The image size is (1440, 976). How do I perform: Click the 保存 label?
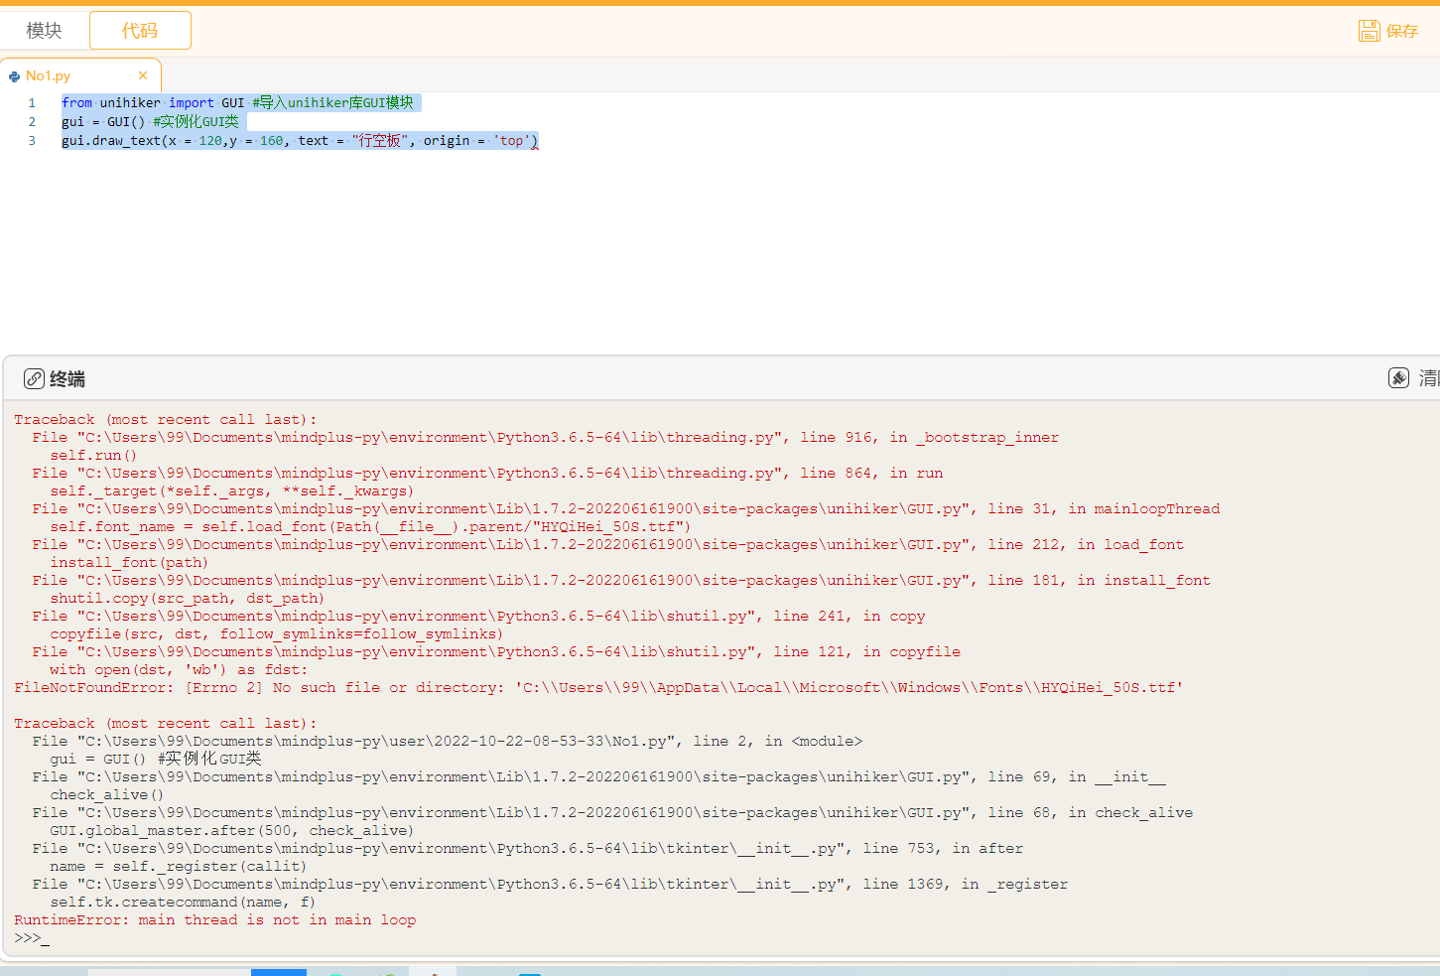coord(1402,31)
